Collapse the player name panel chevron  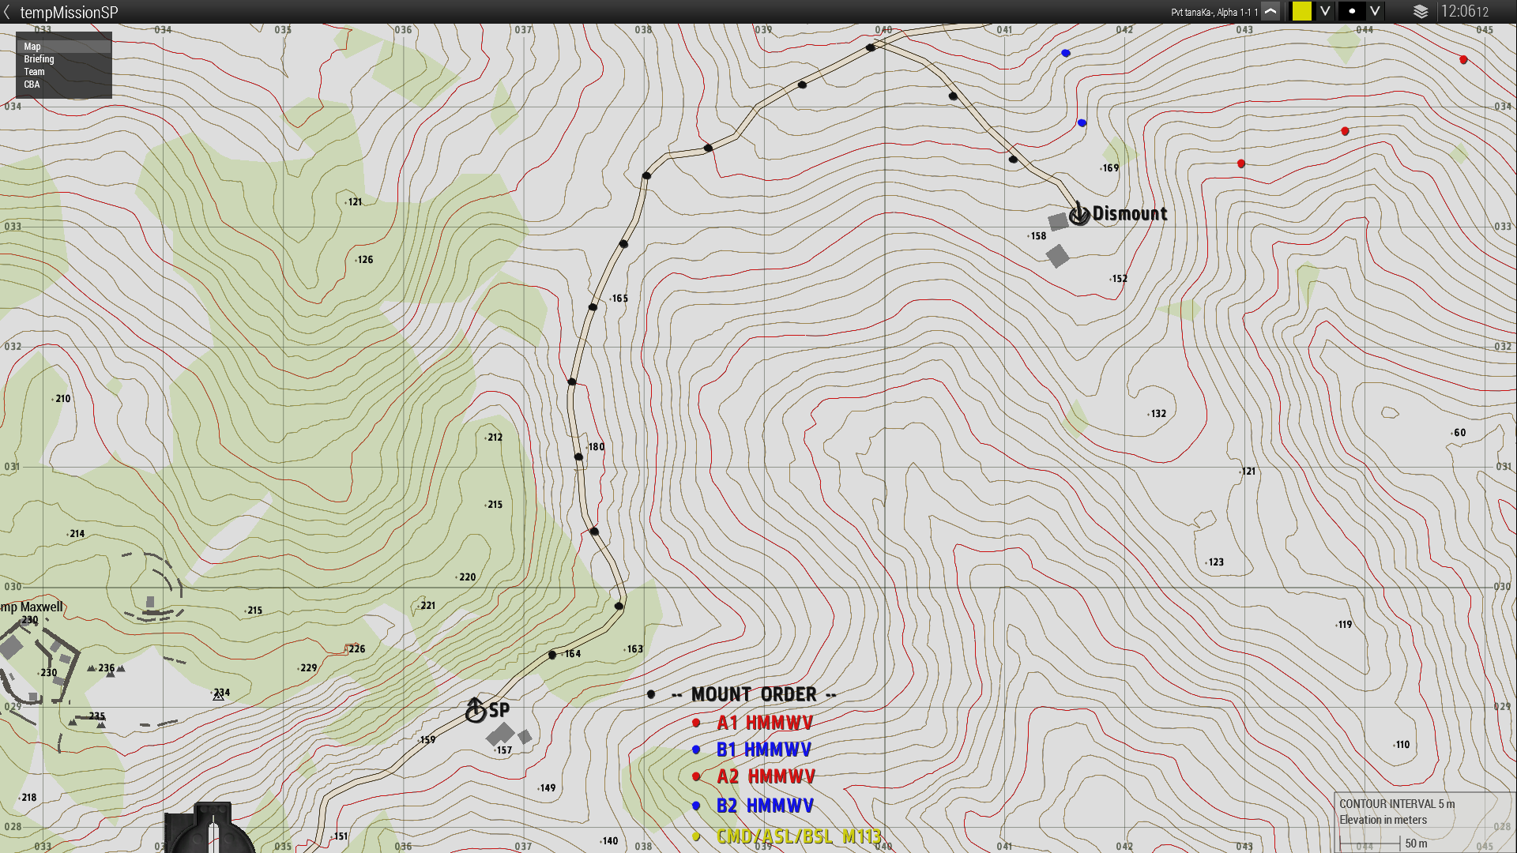click(x=1270, y=12)
